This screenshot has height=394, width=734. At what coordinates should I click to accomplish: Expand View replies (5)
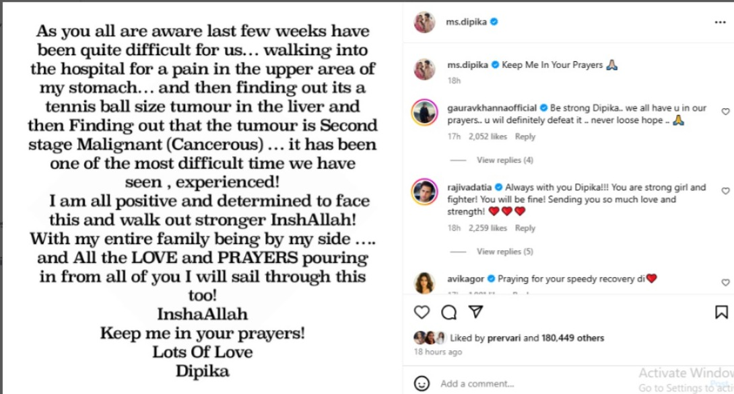tap(504, 251)
